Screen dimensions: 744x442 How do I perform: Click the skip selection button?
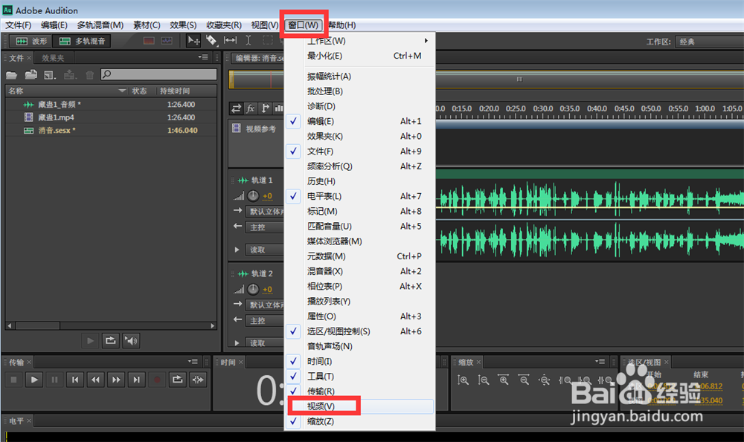click(198, 380)
